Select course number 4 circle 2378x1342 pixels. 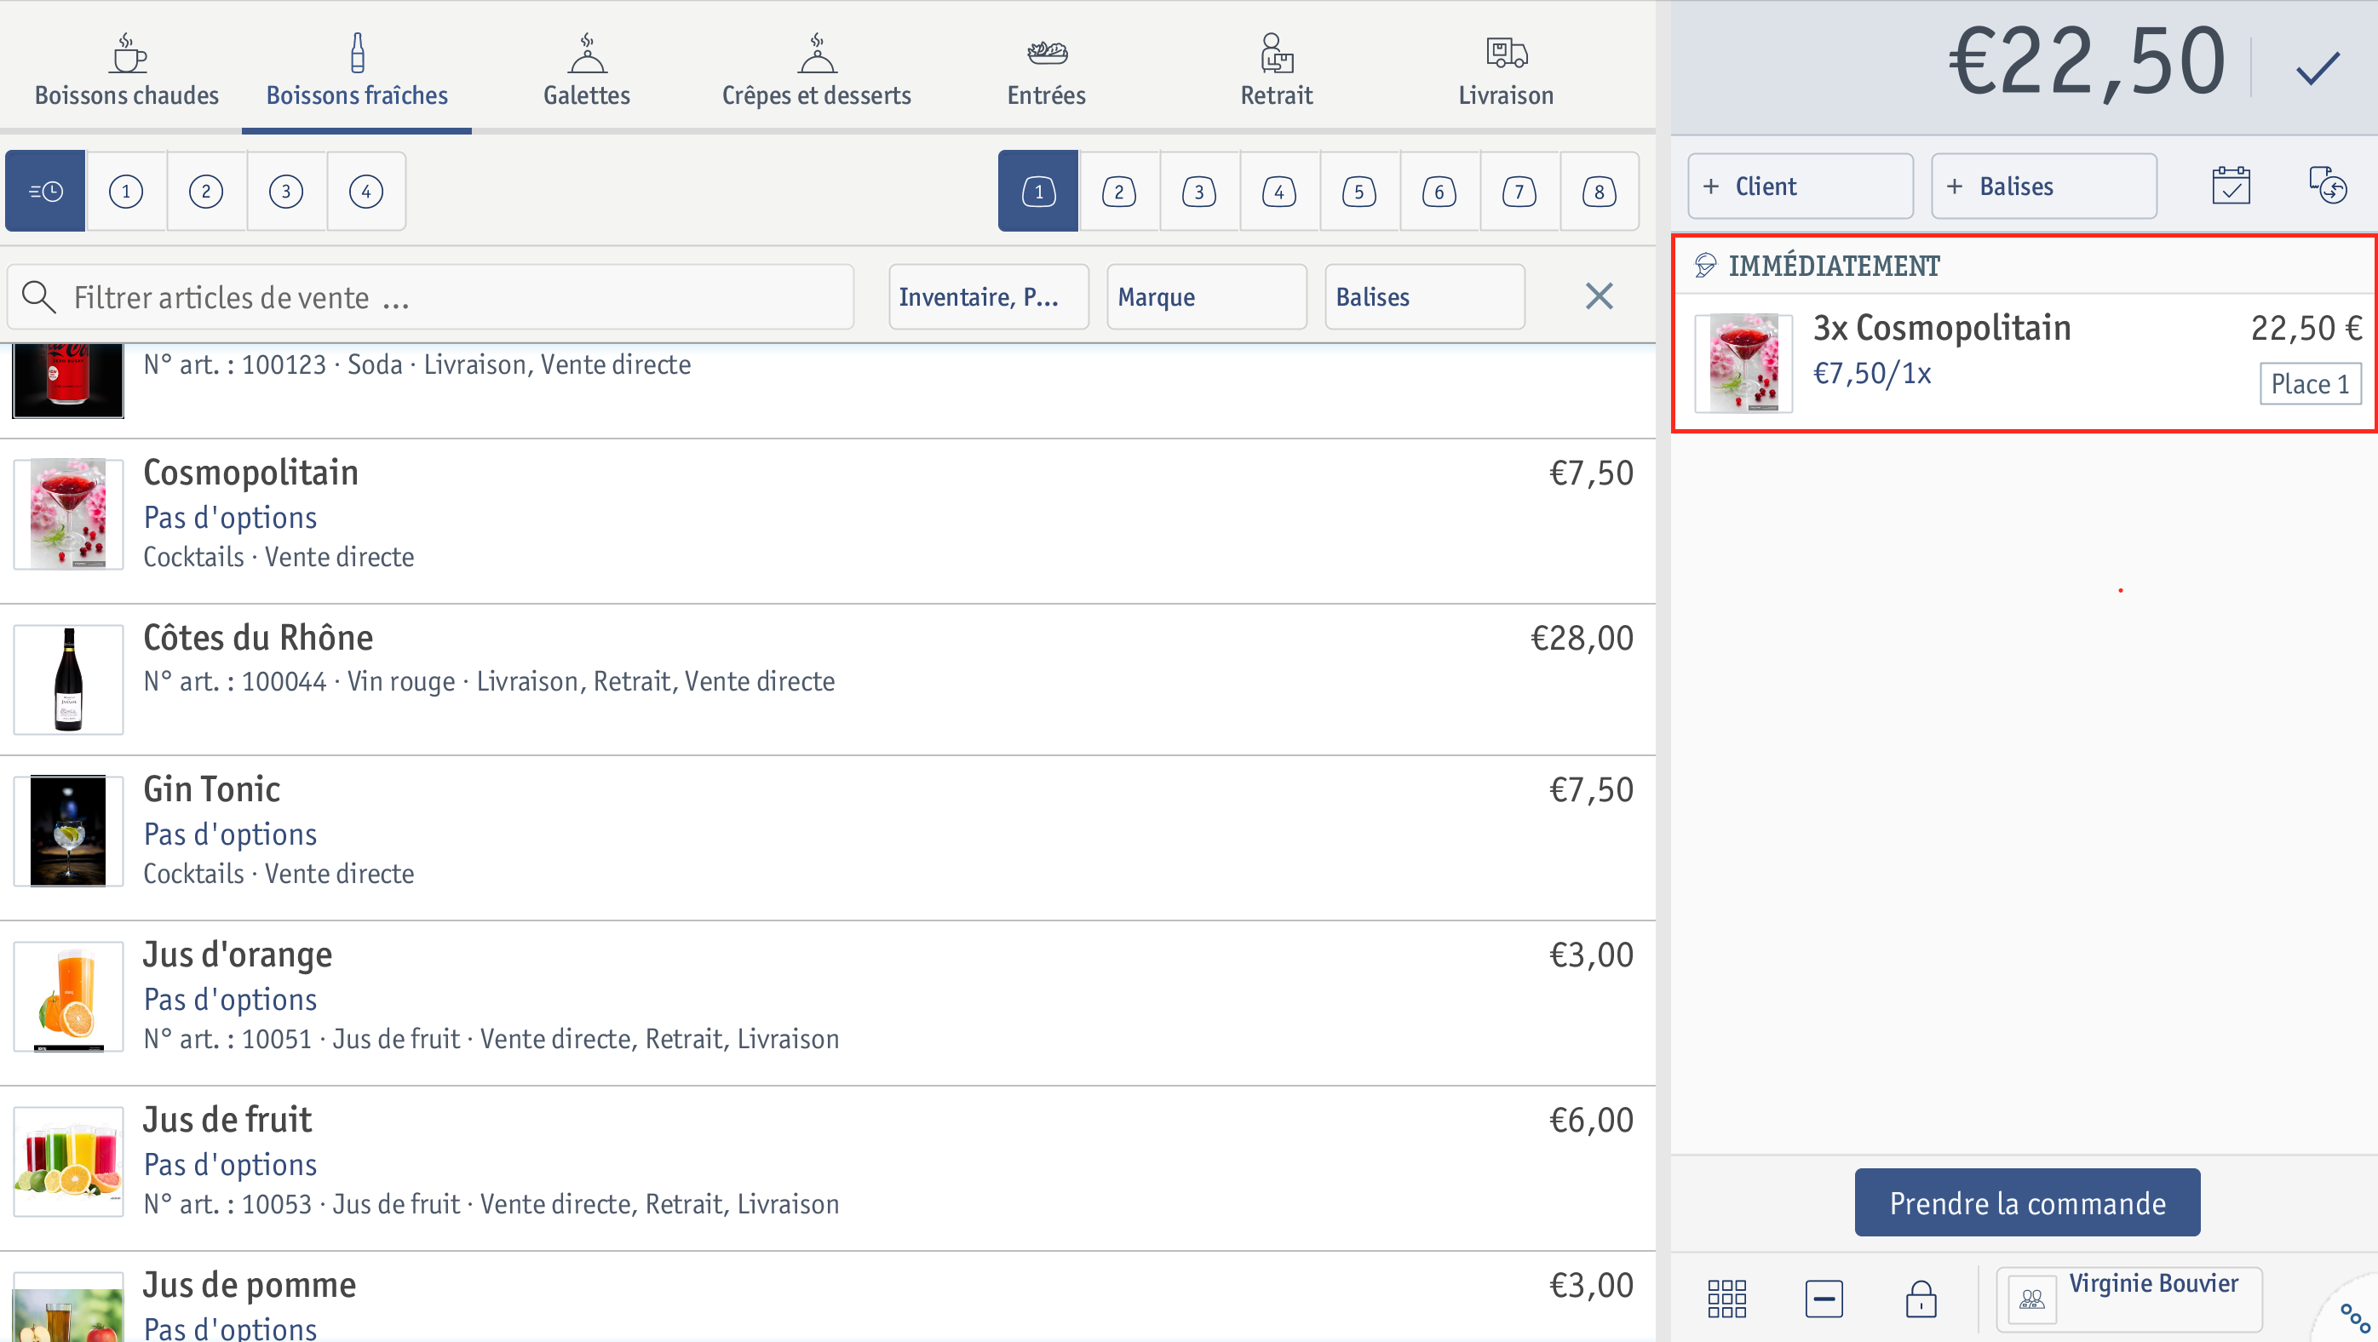(366, 191)
